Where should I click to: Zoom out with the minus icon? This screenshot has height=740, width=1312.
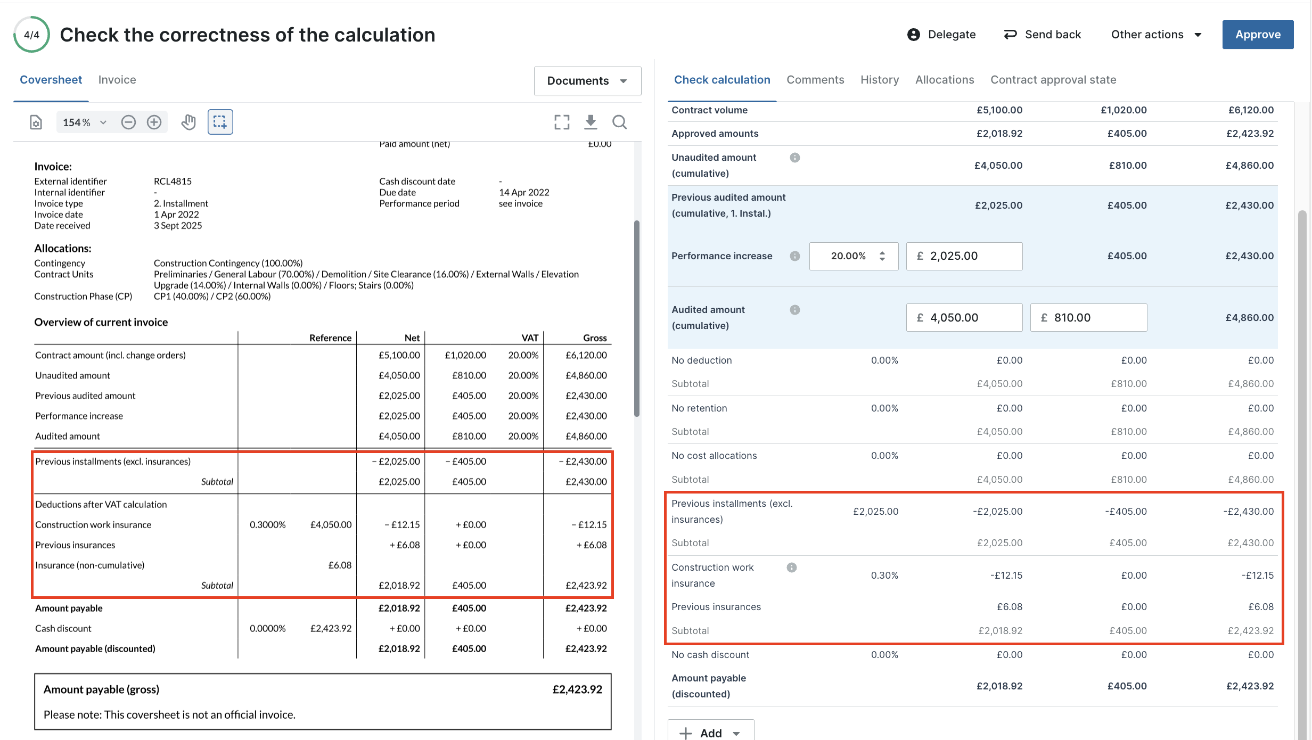(128, 122)
